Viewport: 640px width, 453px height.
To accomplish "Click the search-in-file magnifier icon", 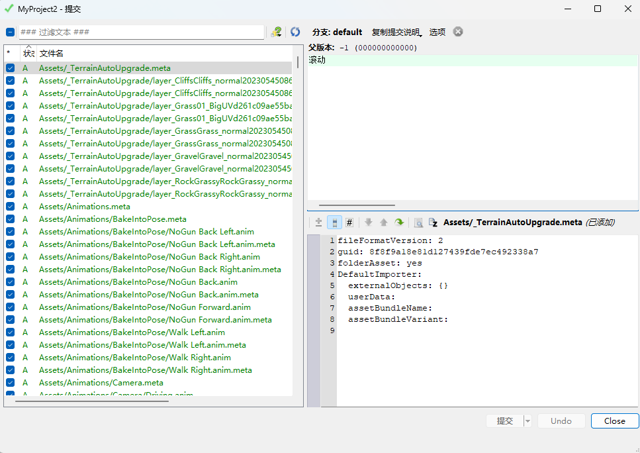I will pos(418,223).
